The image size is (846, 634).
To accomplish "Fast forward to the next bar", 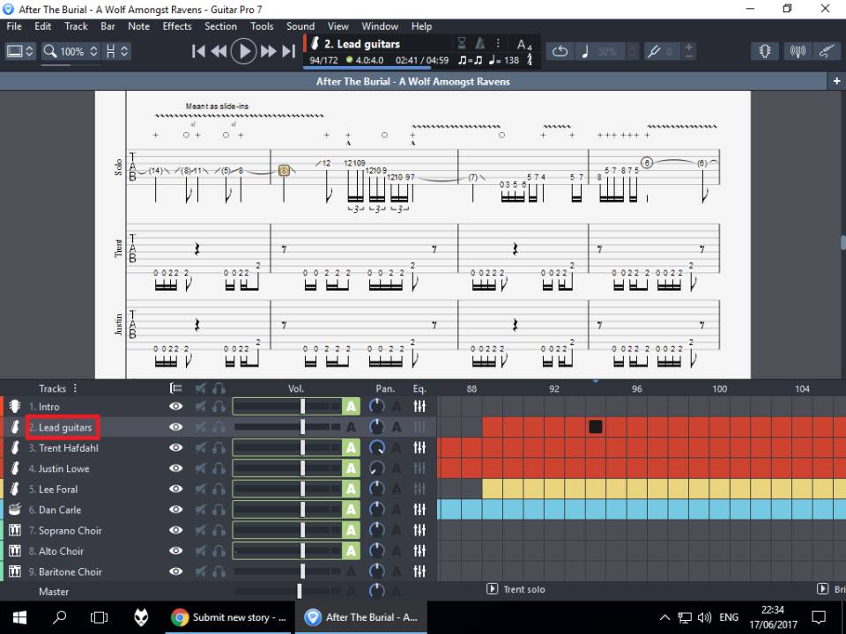I will 268,51.
